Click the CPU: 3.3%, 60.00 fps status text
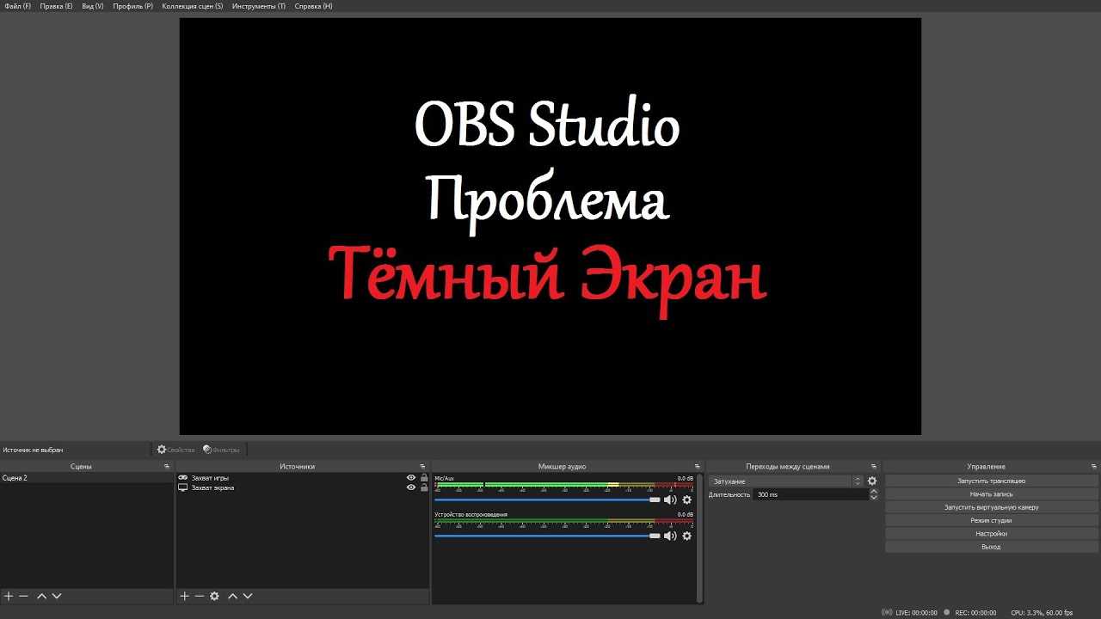 [1042, 613]
